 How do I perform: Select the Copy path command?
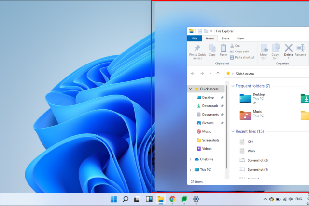(x=241, y=51)
